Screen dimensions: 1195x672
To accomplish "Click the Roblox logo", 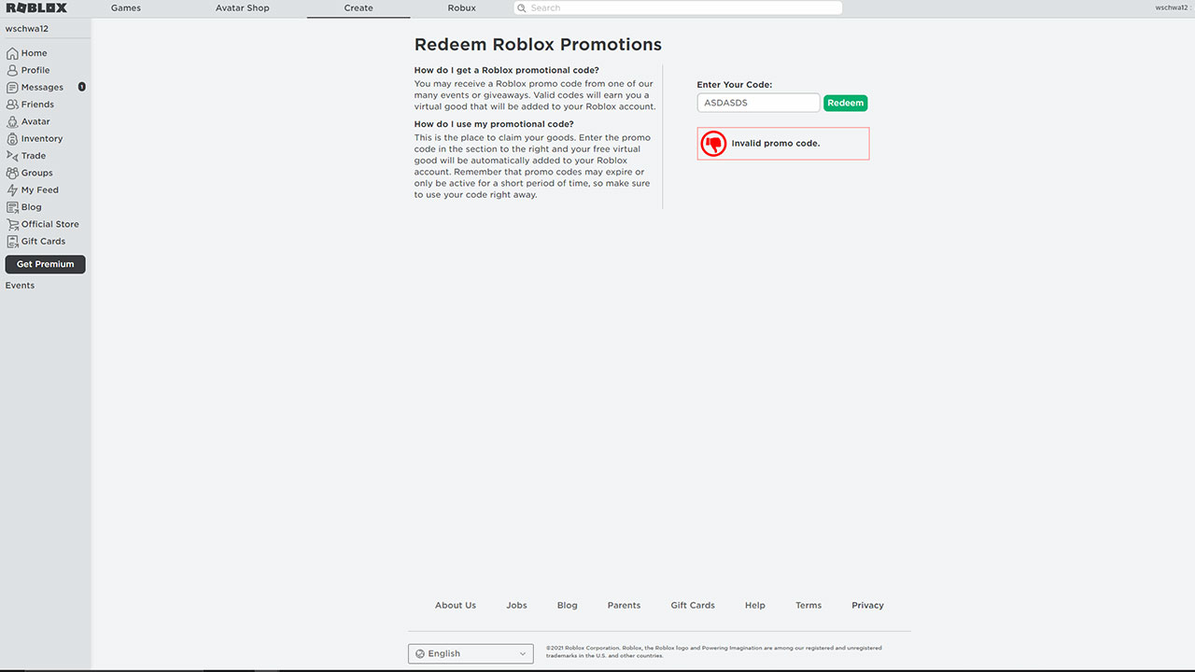I will tap(36, 7).
